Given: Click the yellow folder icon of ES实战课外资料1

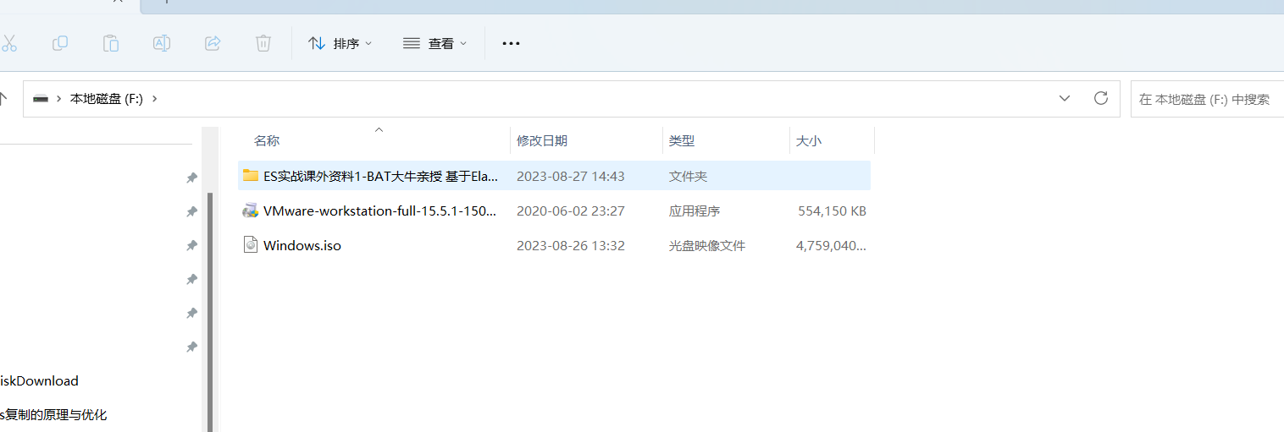Looking at the screenshot, I should [251, 176].
